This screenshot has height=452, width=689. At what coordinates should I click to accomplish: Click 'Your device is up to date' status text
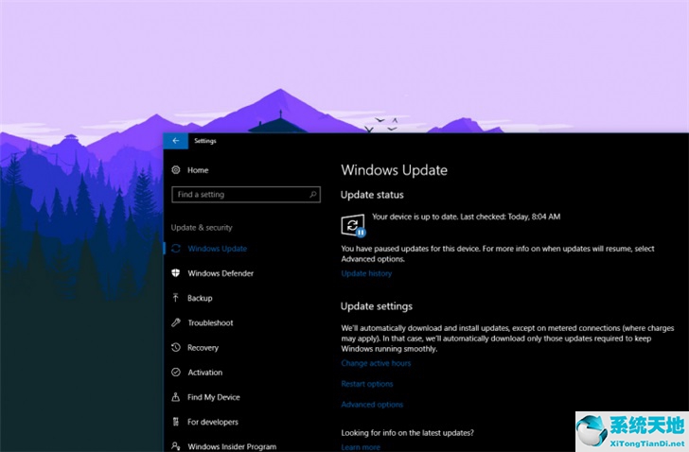pyautogui.click(x=467, y=217)
